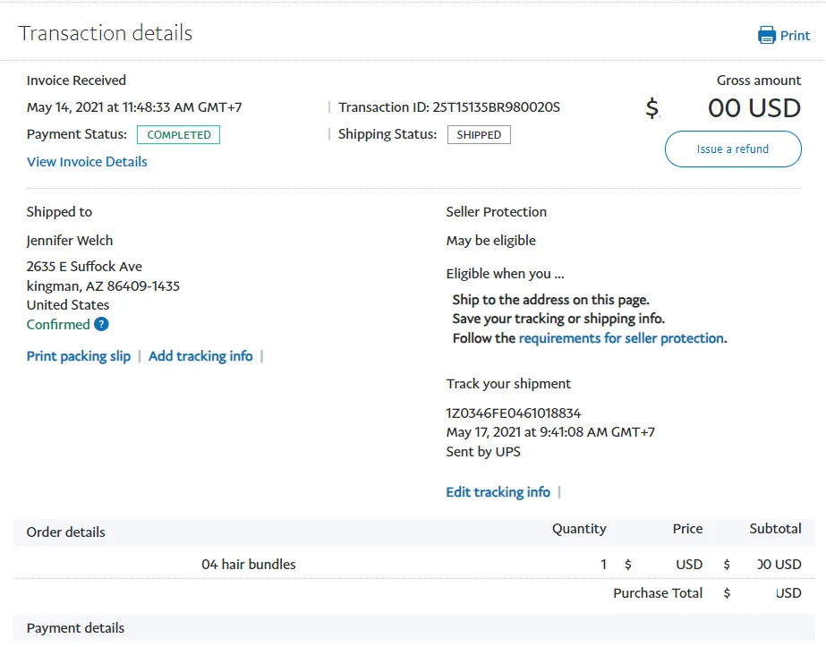Open View Invoice Details

click(x=87, y=162)
